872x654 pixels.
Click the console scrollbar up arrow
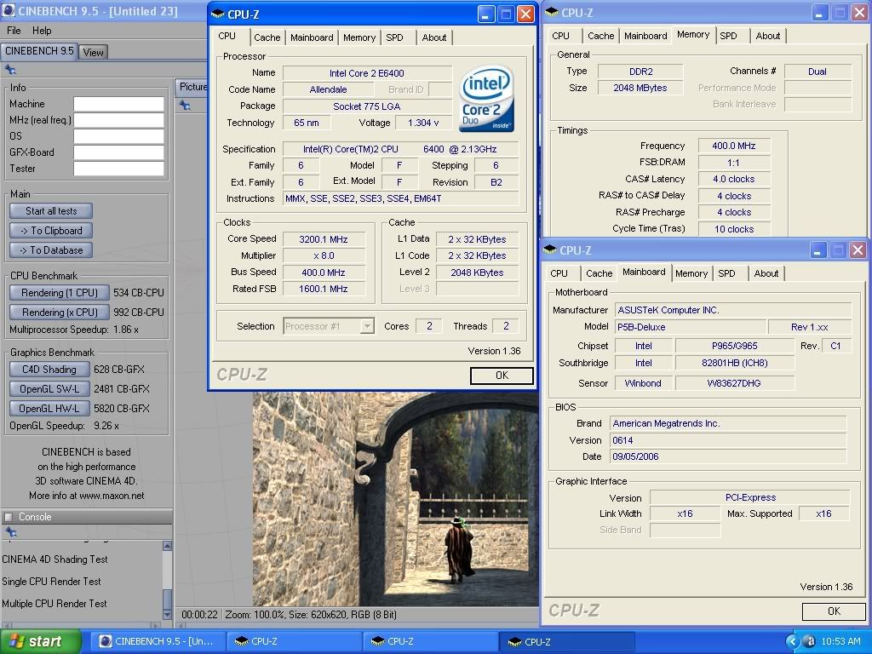pyautogui.click(x=167, y=546)
